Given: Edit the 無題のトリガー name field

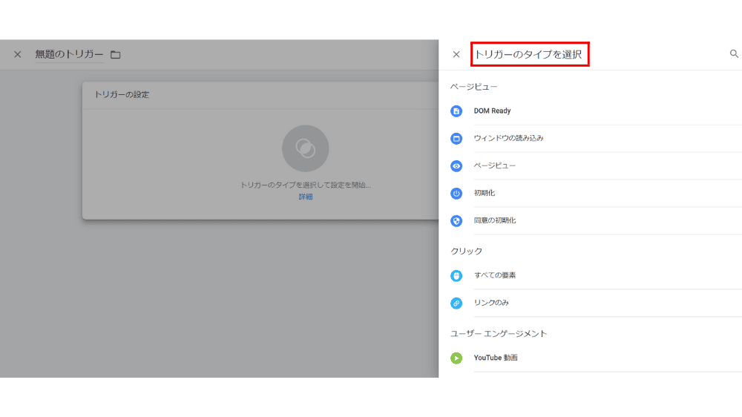Looking at the screenshot, I should tap(69, 54).
